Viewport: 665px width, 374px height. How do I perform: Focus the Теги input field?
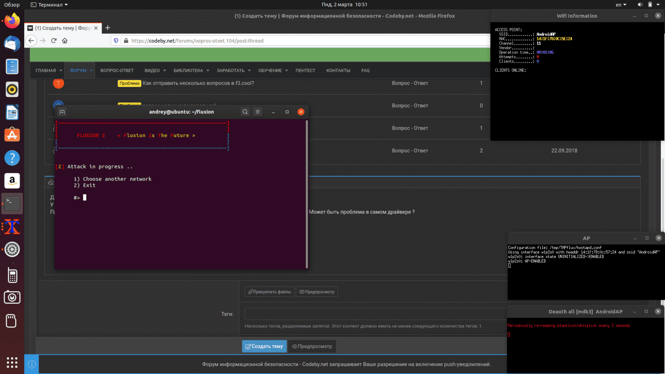pyautogui.click(x=375, y=314)
